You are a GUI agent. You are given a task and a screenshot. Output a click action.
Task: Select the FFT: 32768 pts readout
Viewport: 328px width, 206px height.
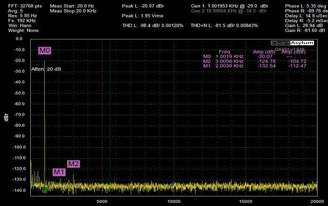coord(25,6)
